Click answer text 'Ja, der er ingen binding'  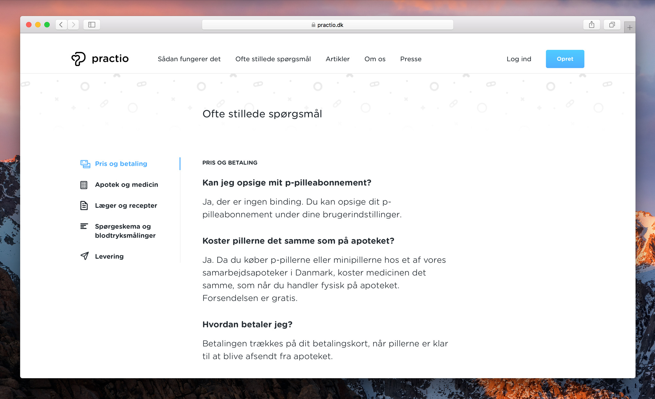tap(253, 202)
